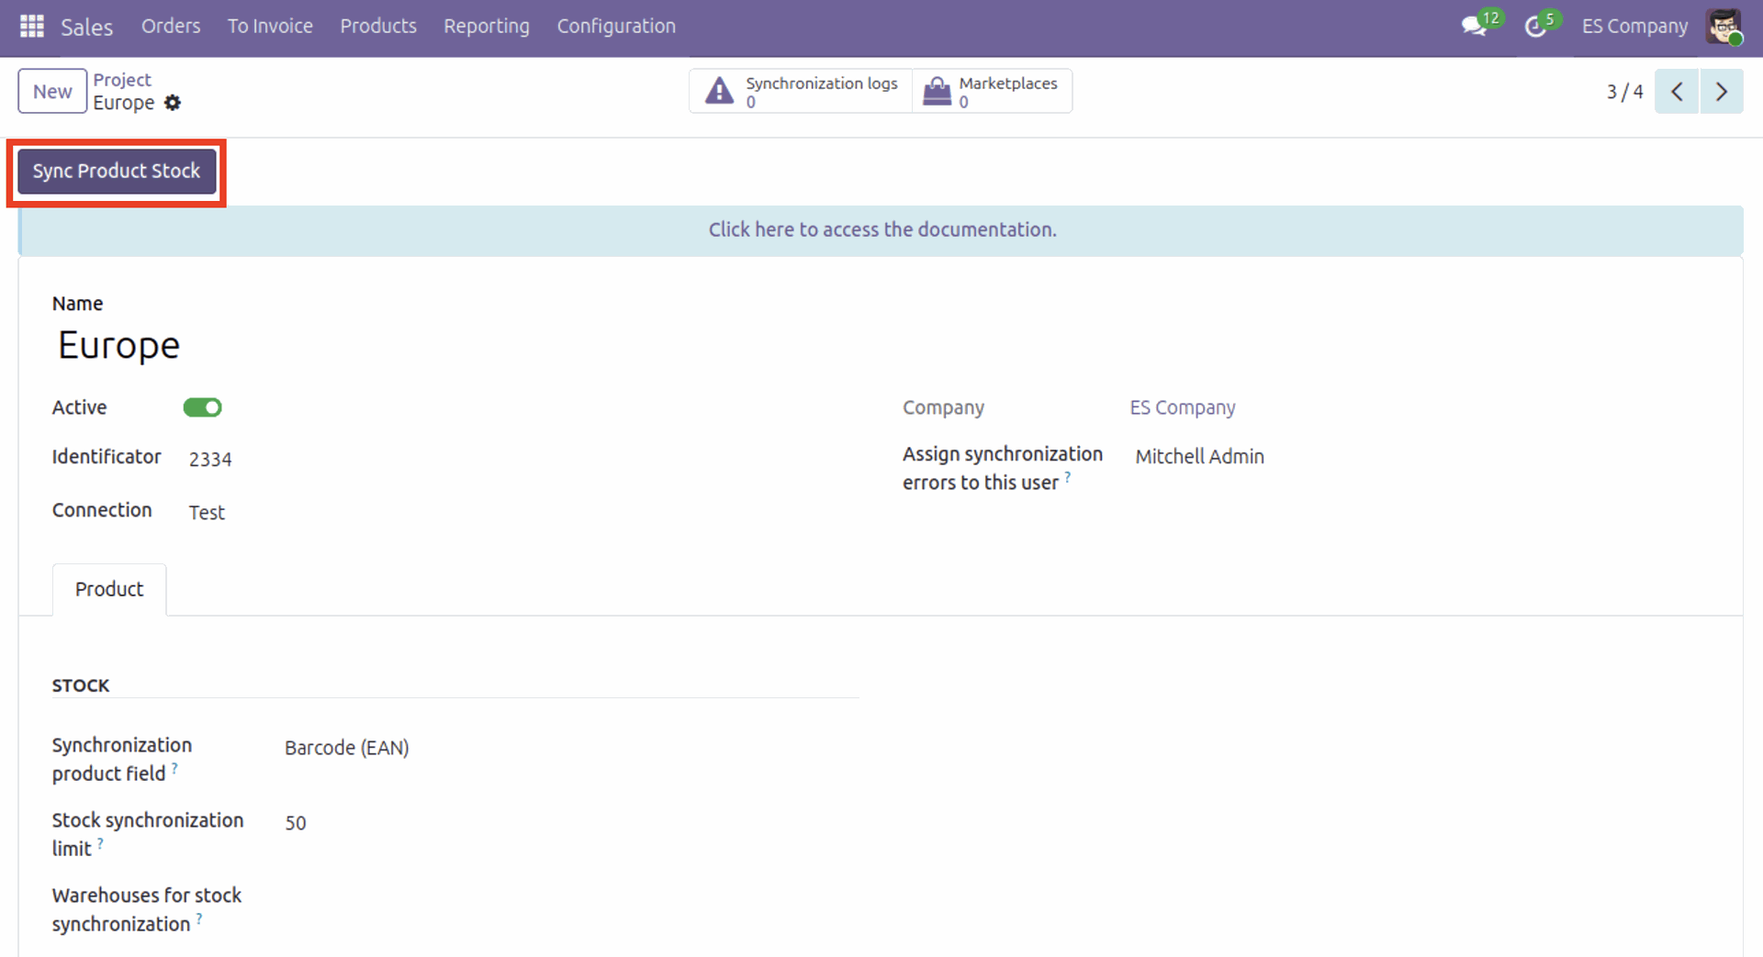This screenshot has width=1763, height=957.
Task: Click the New record button
Action: (x=52, y=92)
